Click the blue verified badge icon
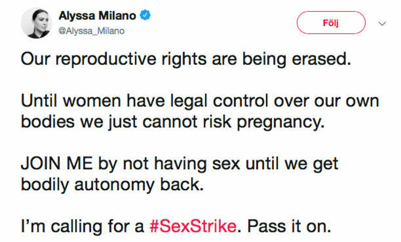 click(145, 16)
